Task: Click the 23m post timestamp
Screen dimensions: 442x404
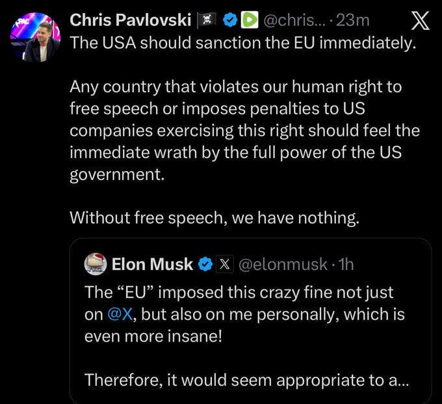Action: tap(354, 21)
